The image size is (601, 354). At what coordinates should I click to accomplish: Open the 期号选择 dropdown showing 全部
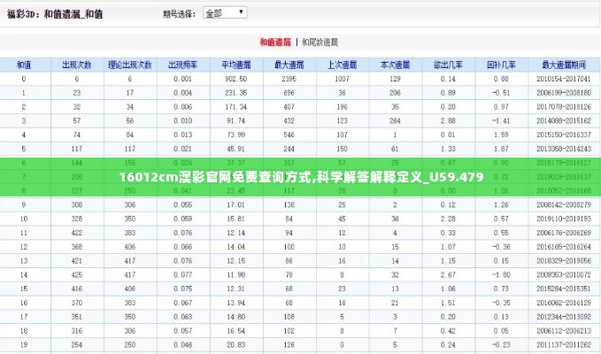click(x=226, y=13)
